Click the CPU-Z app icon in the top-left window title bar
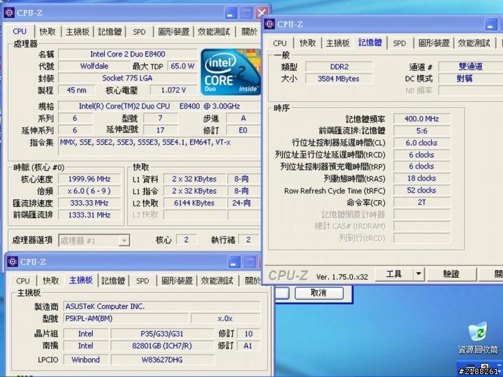Image resolution: width=503 pixels, height=377 pixels. coord(9,13)
